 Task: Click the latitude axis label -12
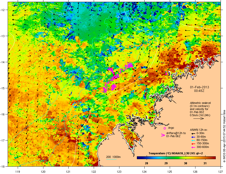(x=3, y=10)
